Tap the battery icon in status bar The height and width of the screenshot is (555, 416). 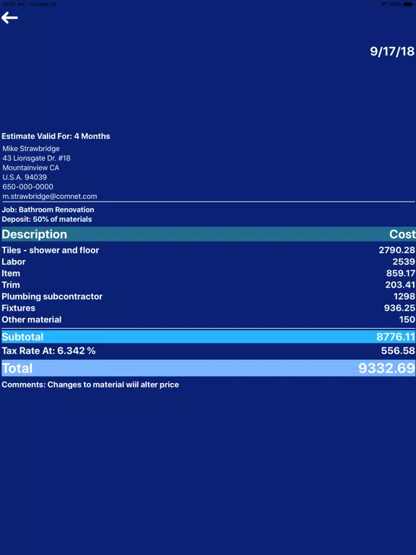tap(407, 4)
